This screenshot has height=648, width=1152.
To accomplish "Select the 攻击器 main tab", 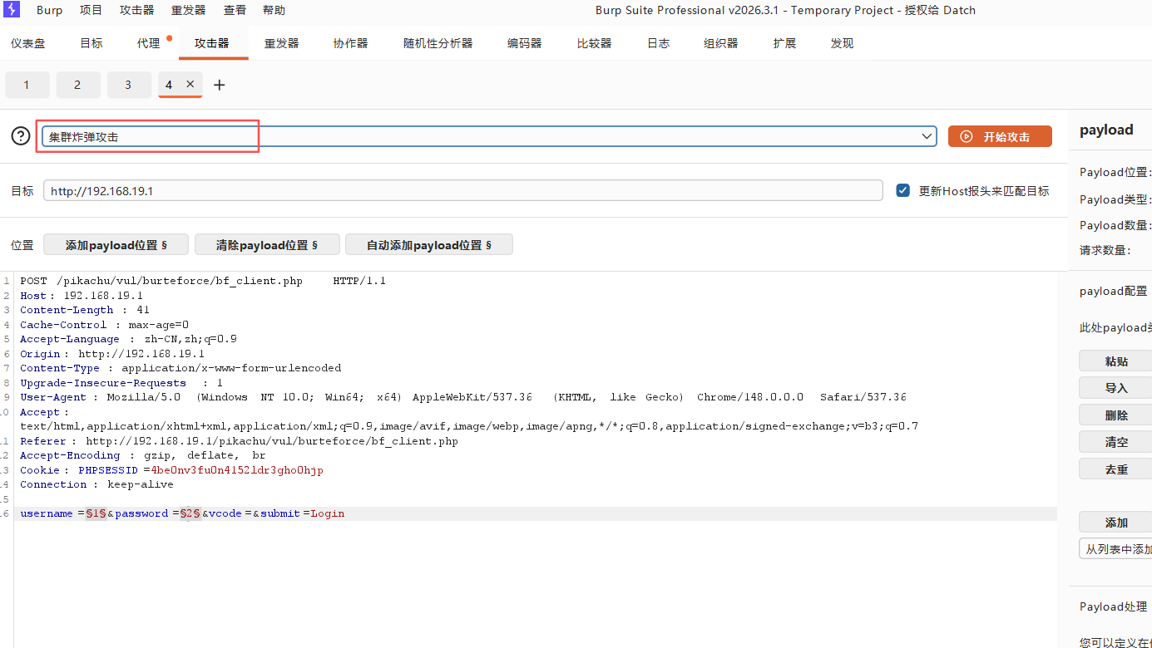I will [212, 43].
